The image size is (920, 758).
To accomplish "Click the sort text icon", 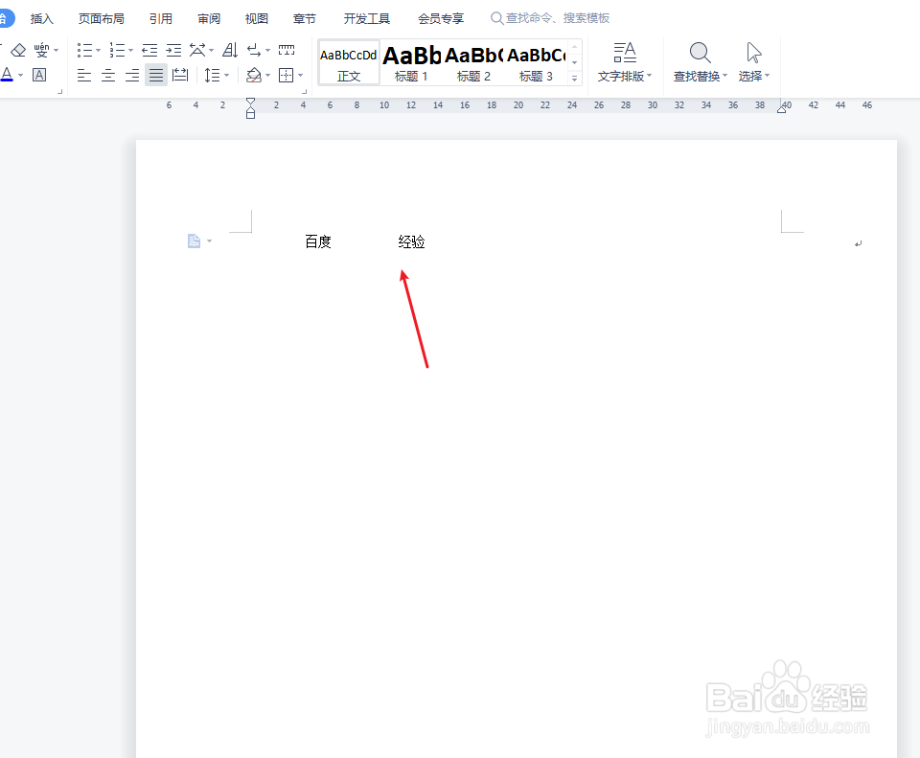I will [x=230, y=51].
